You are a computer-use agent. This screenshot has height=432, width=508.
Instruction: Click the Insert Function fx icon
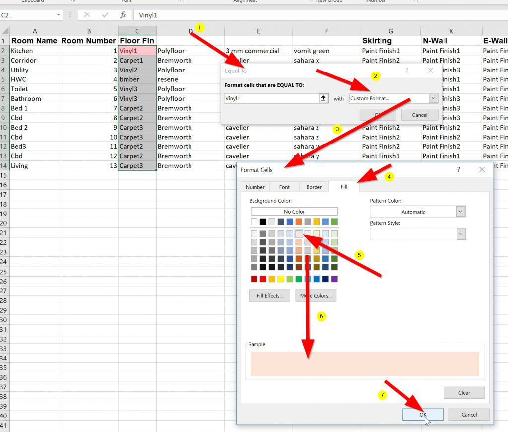coord(123,15)
